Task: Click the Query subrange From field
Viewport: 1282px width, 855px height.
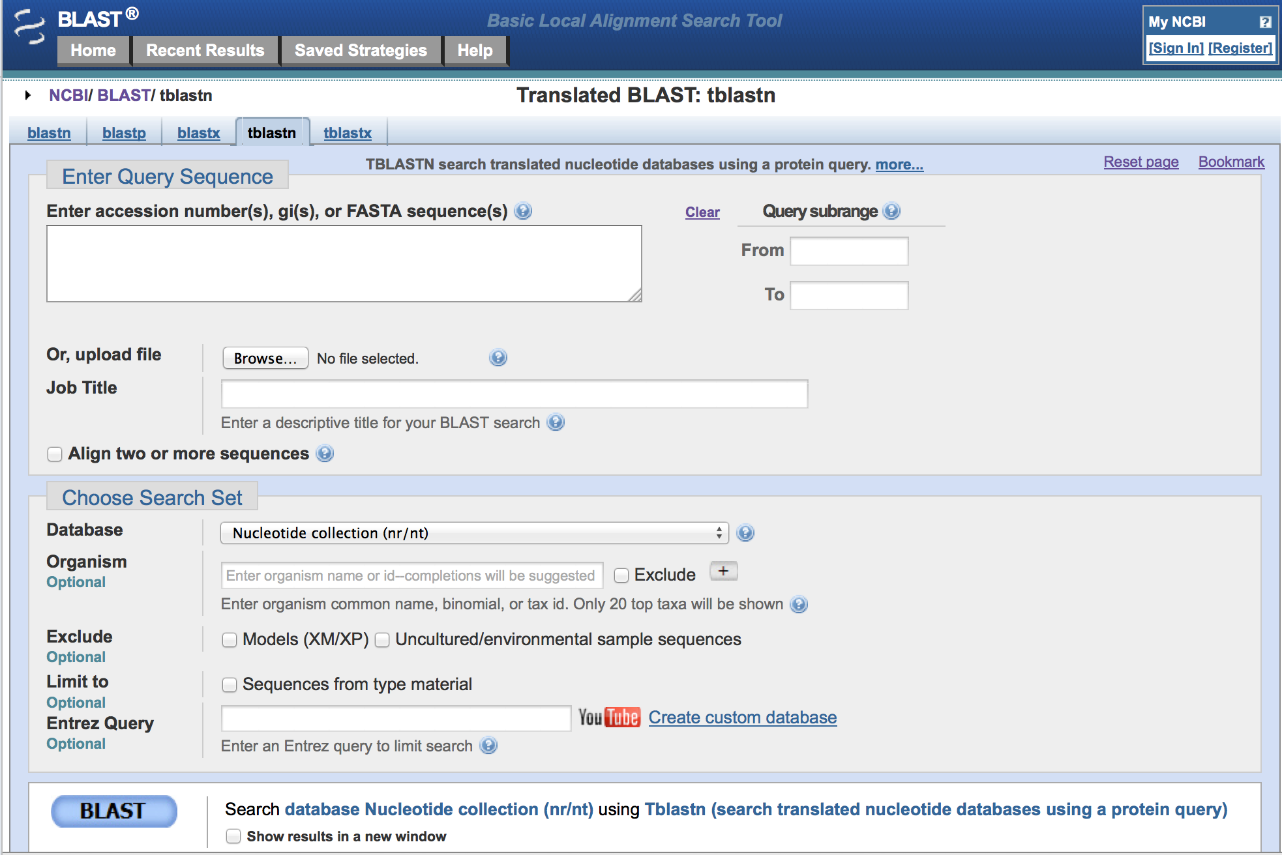Action: [x=849, y=251]
